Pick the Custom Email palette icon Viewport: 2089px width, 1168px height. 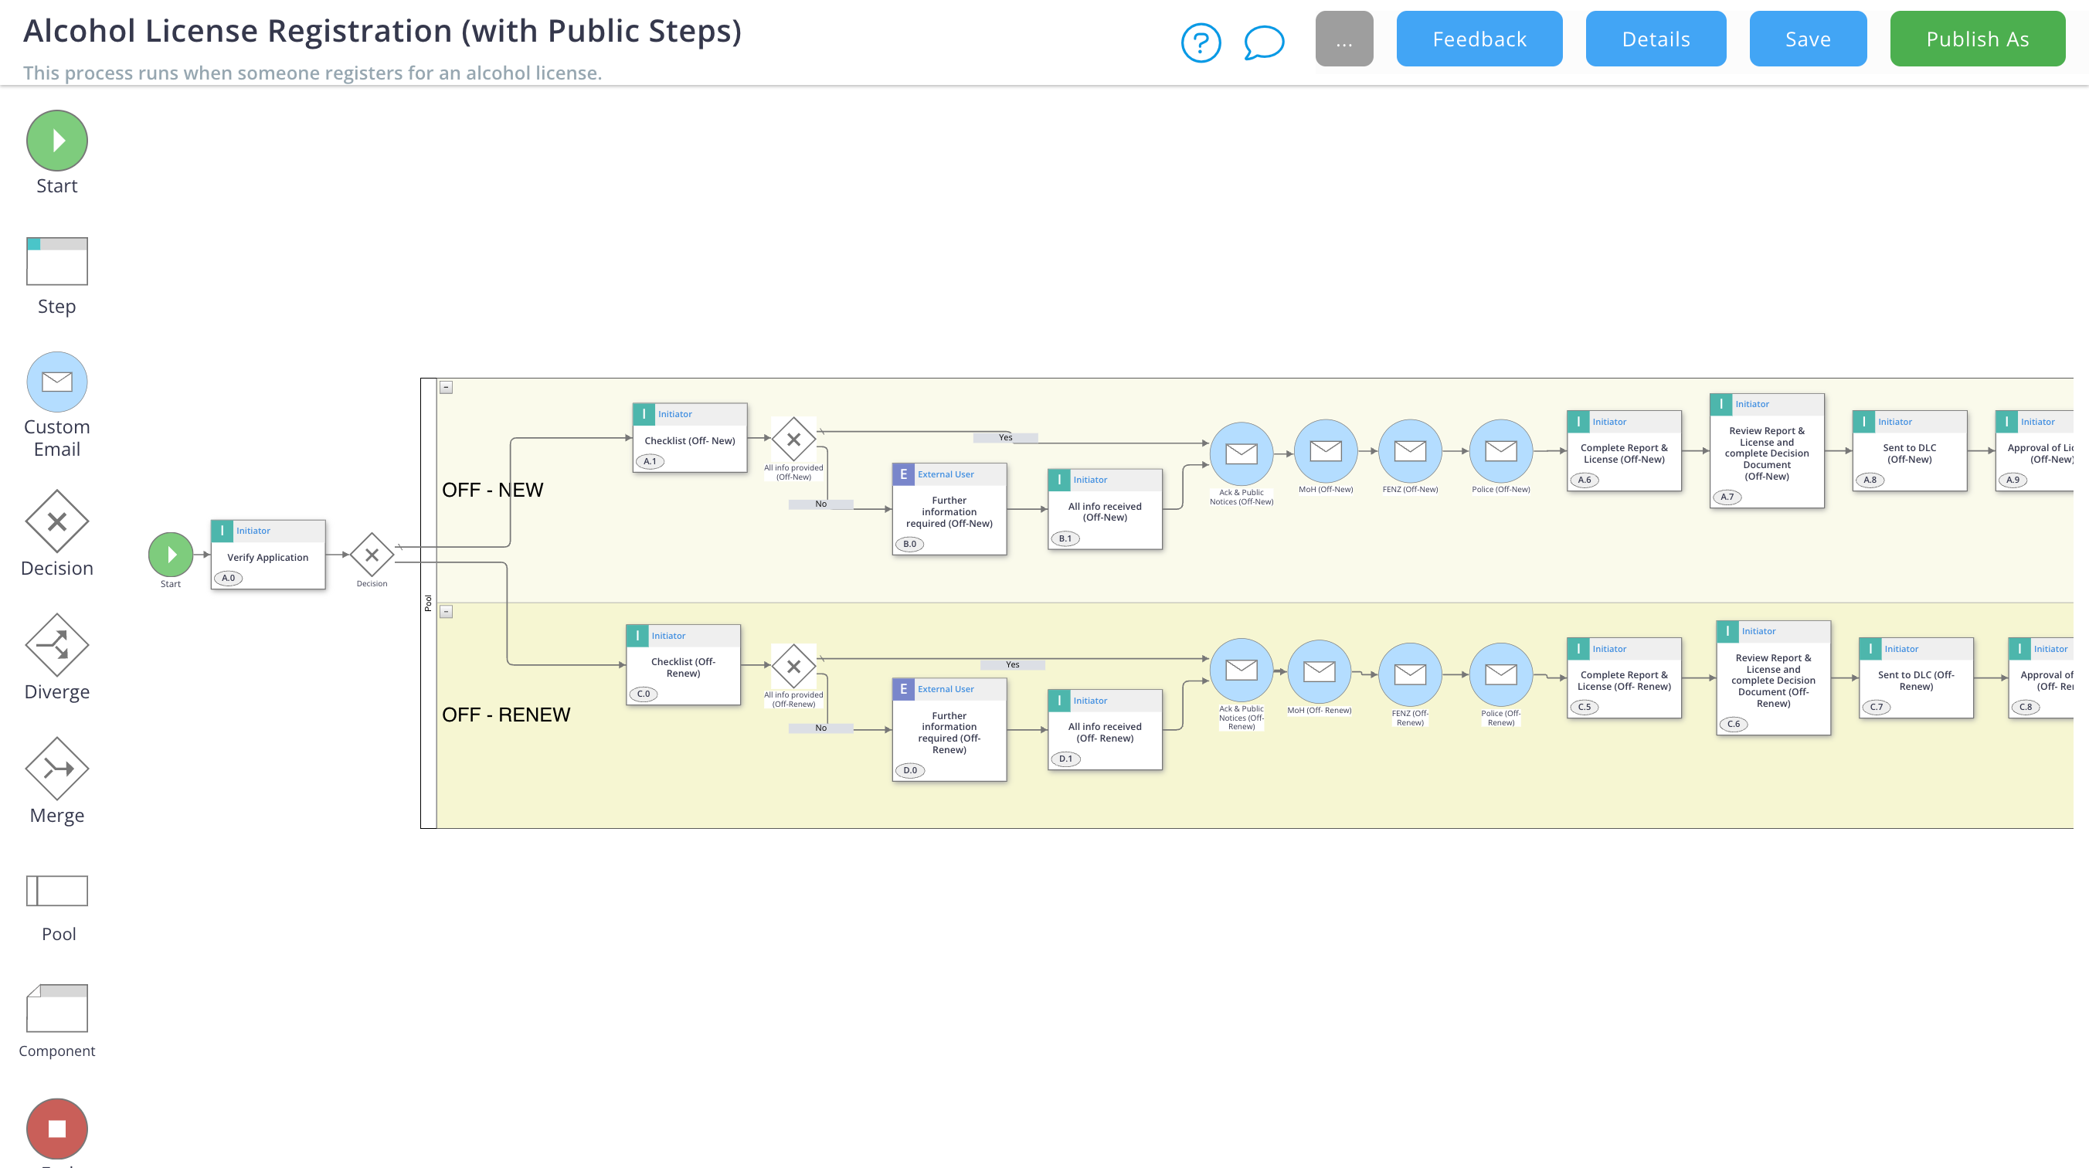click(56, 382)
